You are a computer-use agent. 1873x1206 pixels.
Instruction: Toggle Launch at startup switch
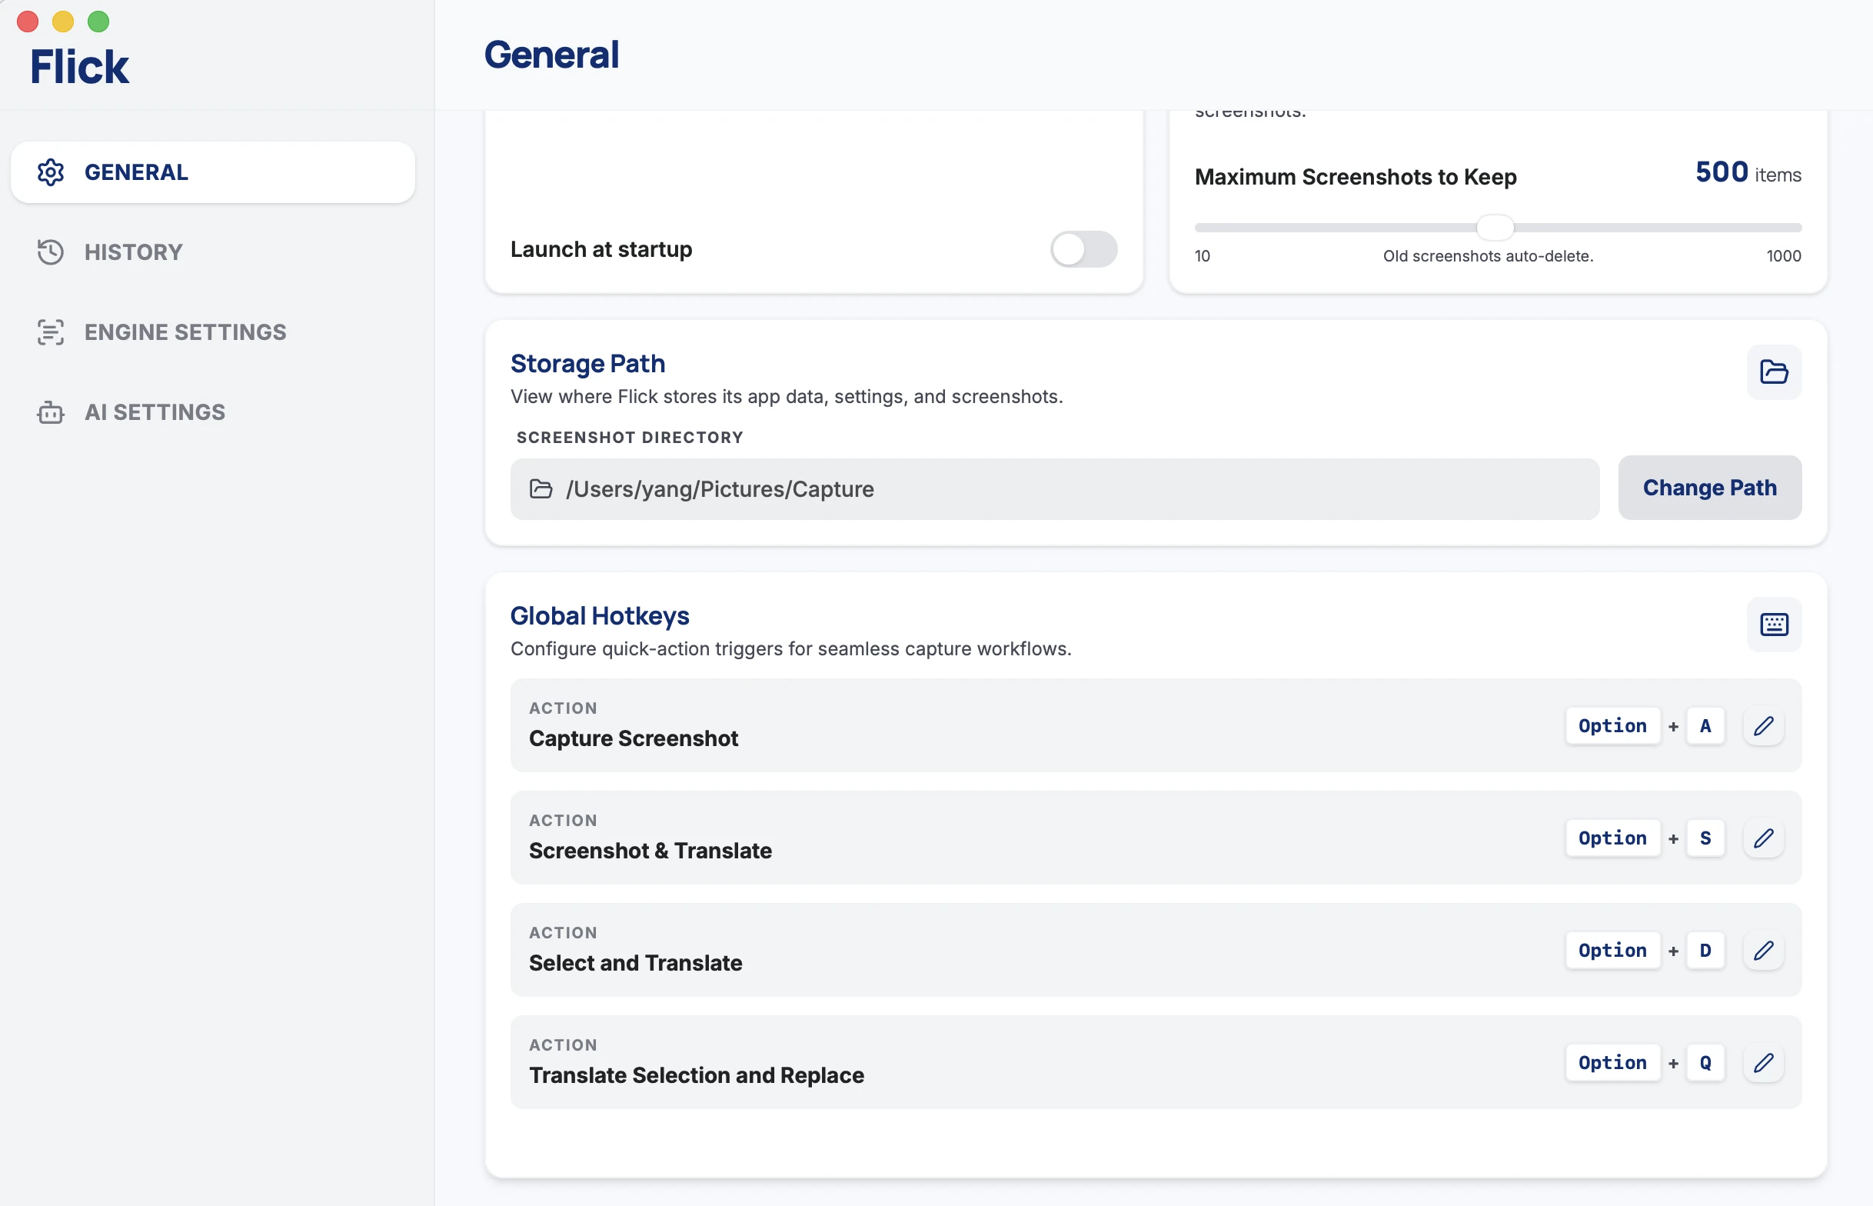1083,249
